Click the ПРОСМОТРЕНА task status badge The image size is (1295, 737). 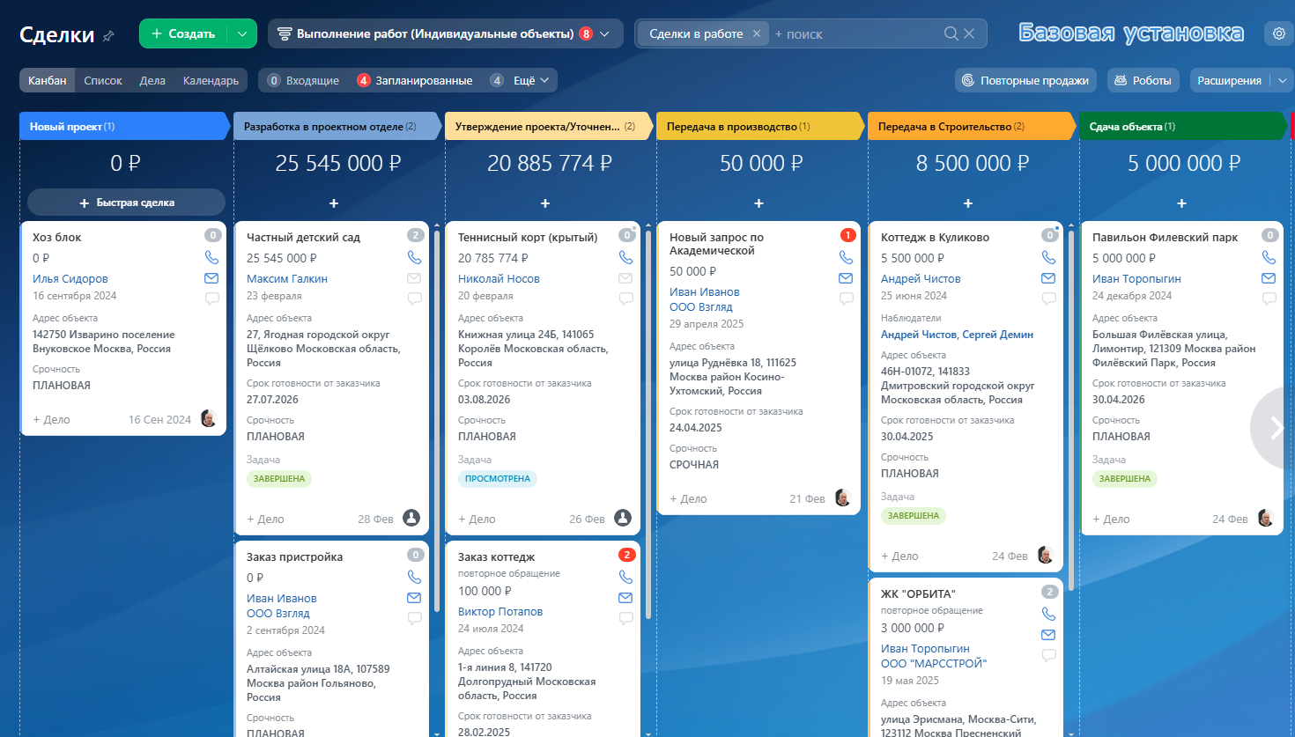[498, 478]
